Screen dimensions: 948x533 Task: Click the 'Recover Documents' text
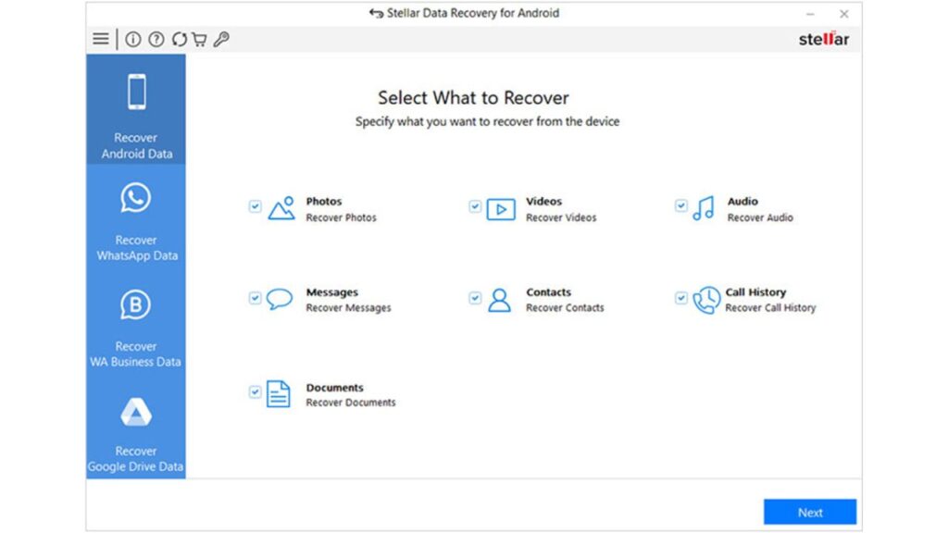point(351,403)
